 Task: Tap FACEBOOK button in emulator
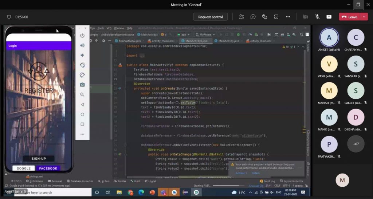(48, 168)
